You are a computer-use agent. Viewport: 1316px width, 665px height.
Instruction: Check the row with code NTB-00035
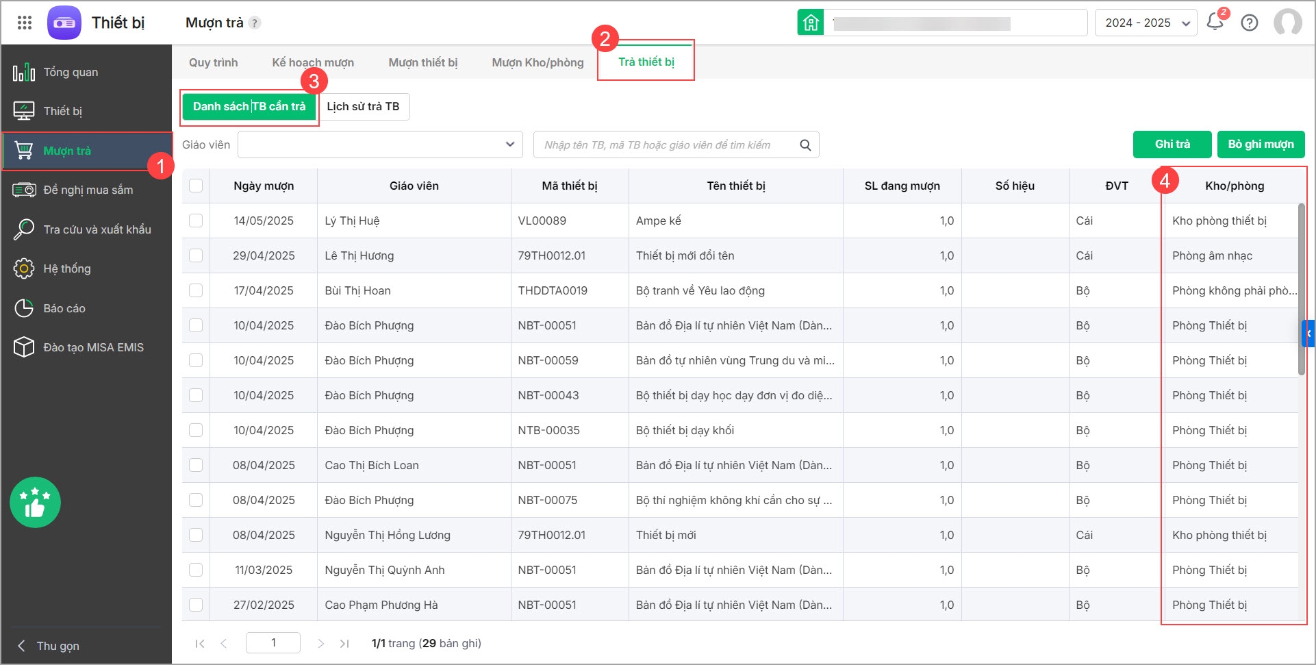[x=196, y=430]
